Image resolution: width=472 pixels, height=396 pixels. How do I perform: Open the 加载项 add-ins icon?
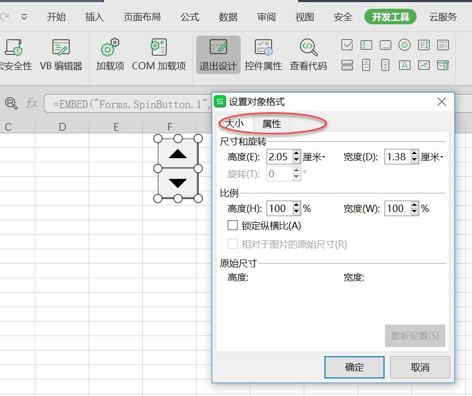110,55
